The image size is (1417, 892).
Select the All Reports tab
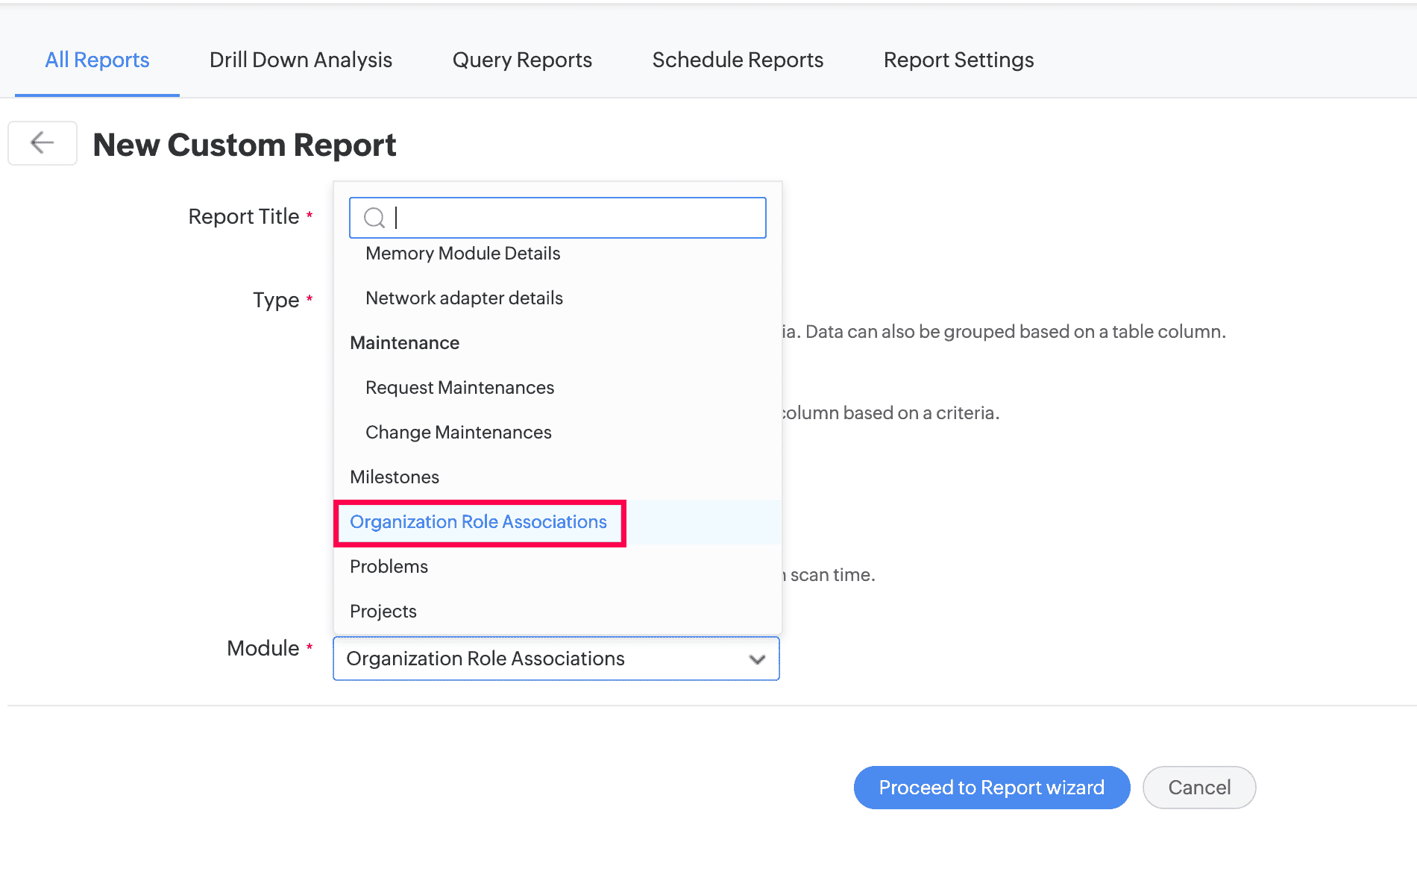tap(96, 60)
